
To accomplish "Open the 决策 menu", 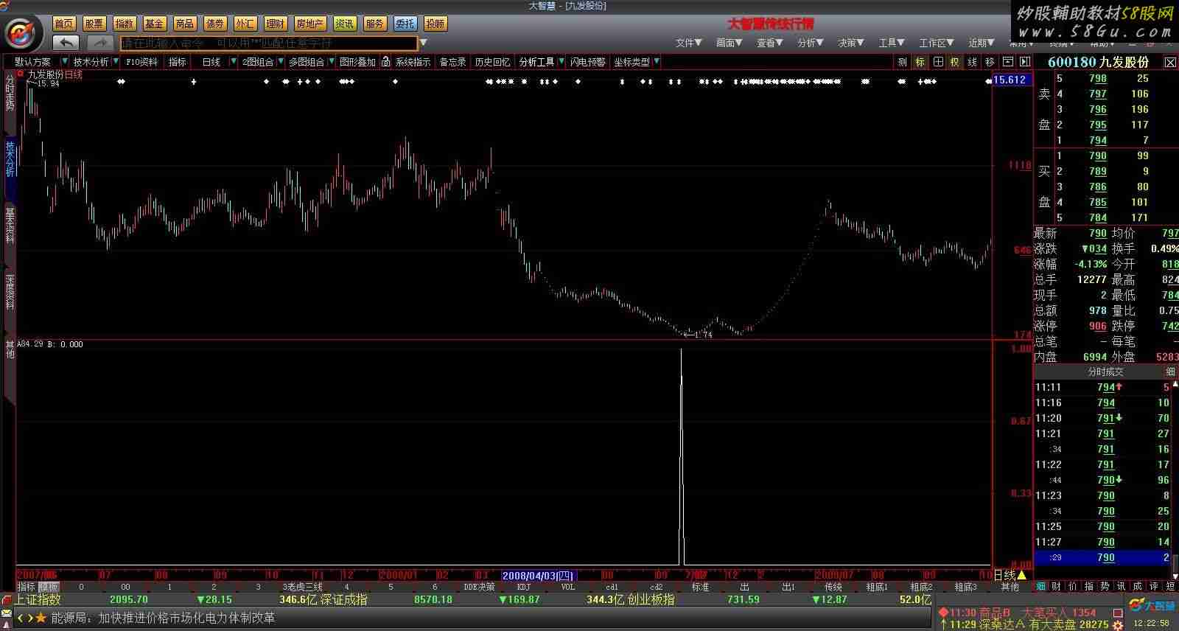I will tap(850, 43).
